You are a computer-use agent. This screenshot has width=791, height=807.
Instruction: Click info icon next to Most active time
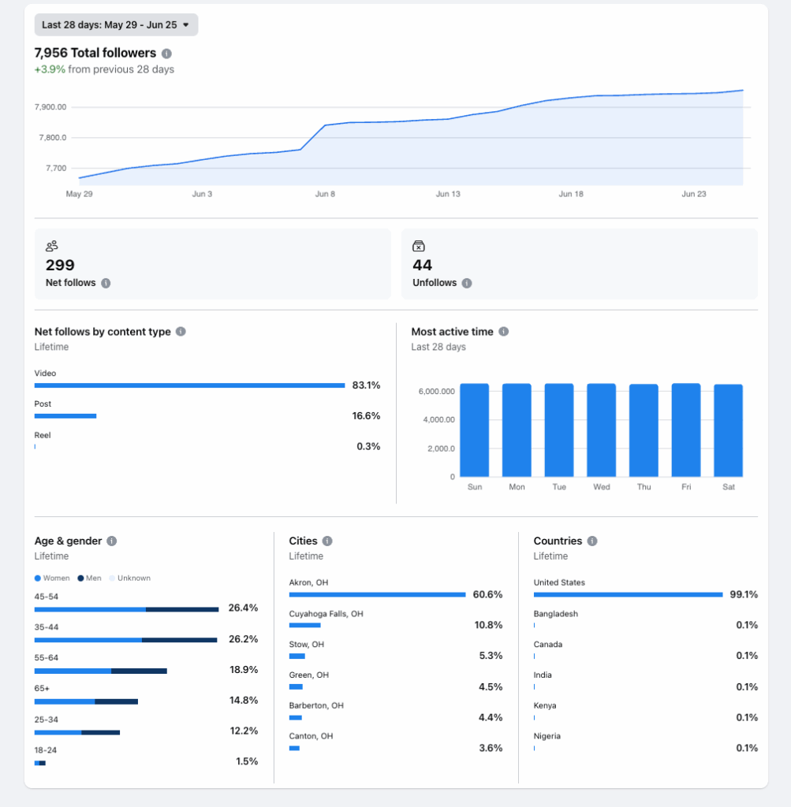503,332
